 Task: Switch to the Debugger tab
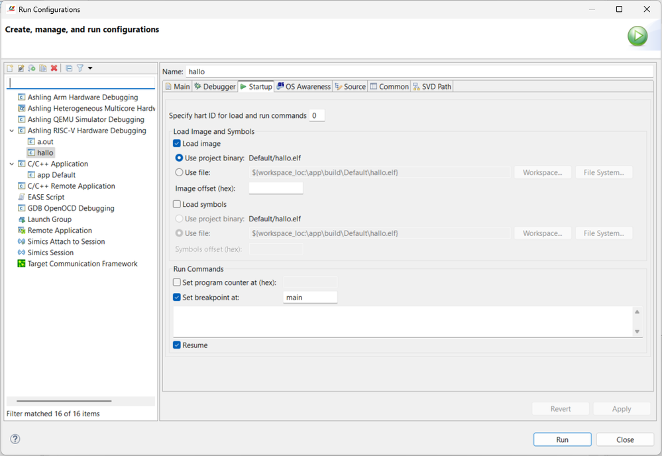pyautogui.click(x=215, y=87)
